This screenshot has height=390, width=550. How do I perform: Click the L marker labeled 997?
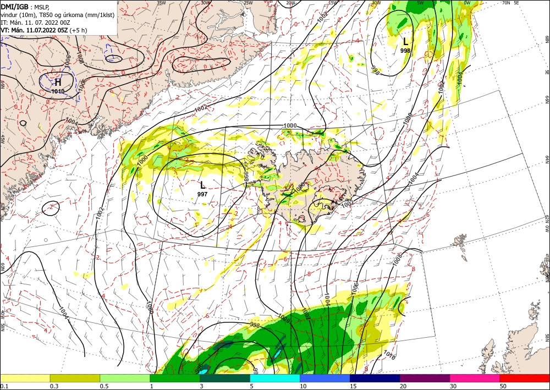pyautogui.click(x=202, y=185)
